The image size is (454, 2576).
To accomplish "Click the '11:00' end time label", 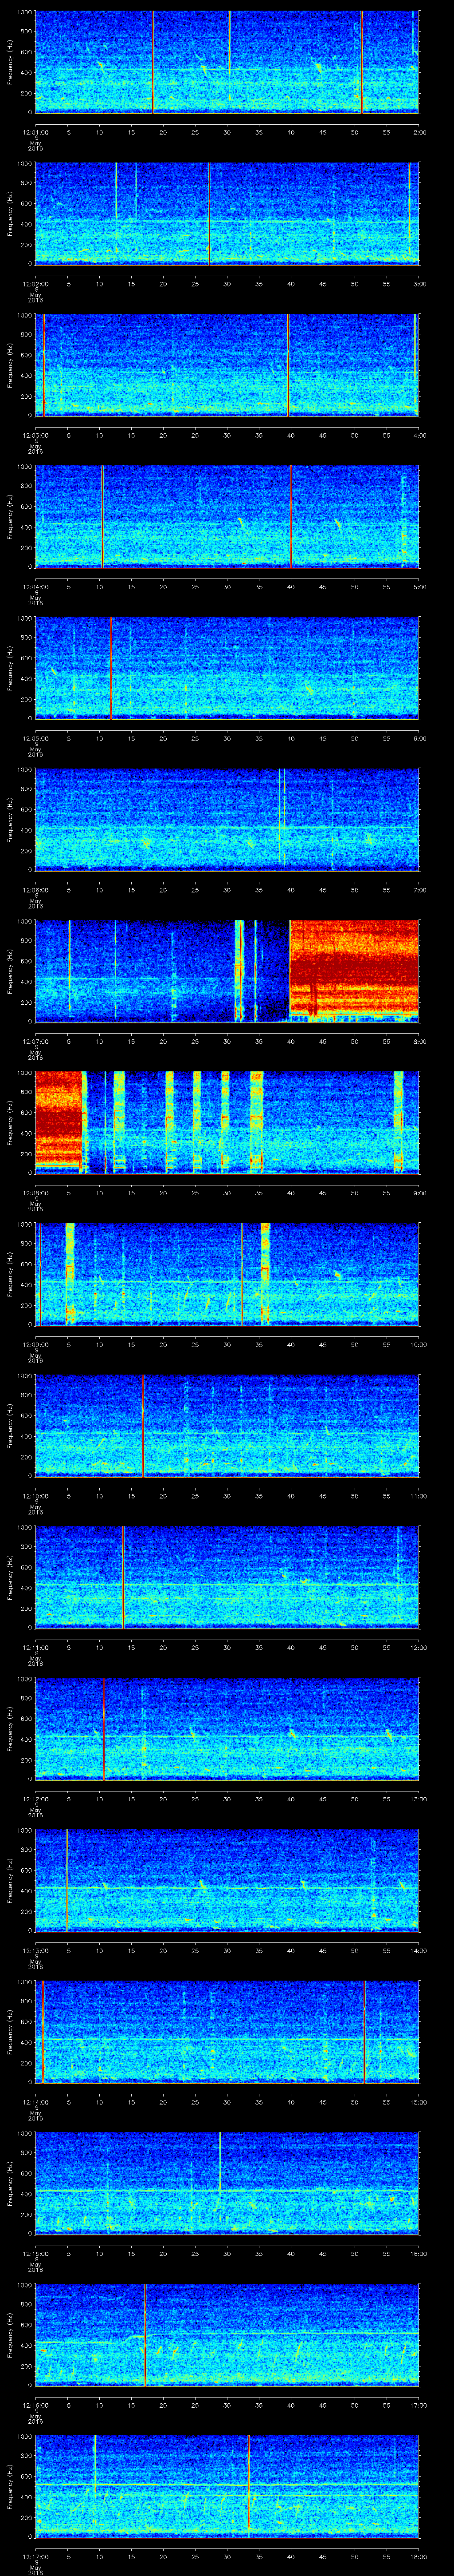I will [x=418, y=1495].
